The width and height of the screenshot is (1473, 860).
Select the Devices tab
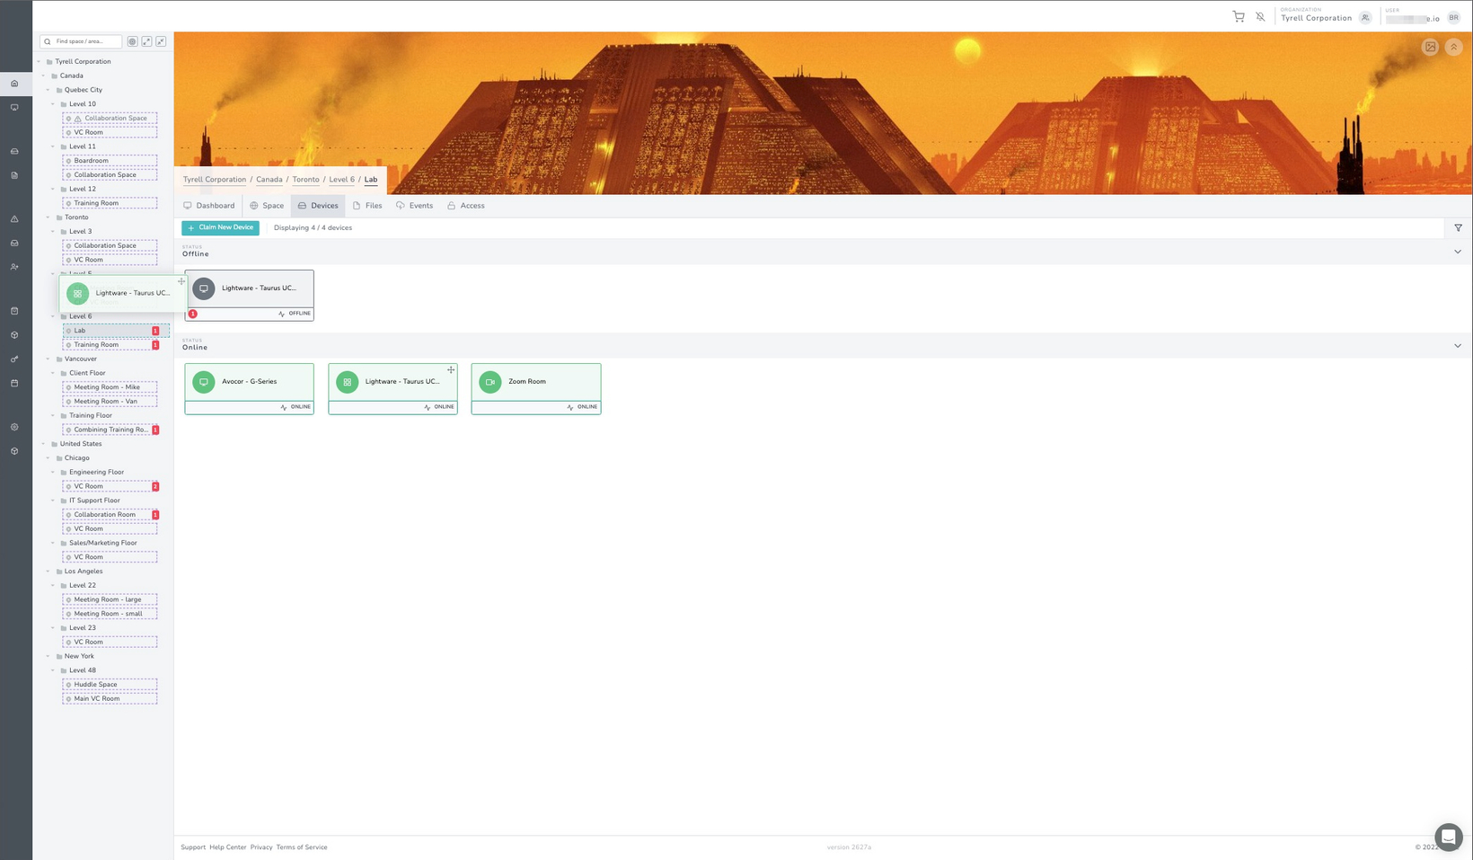point(318,206)
